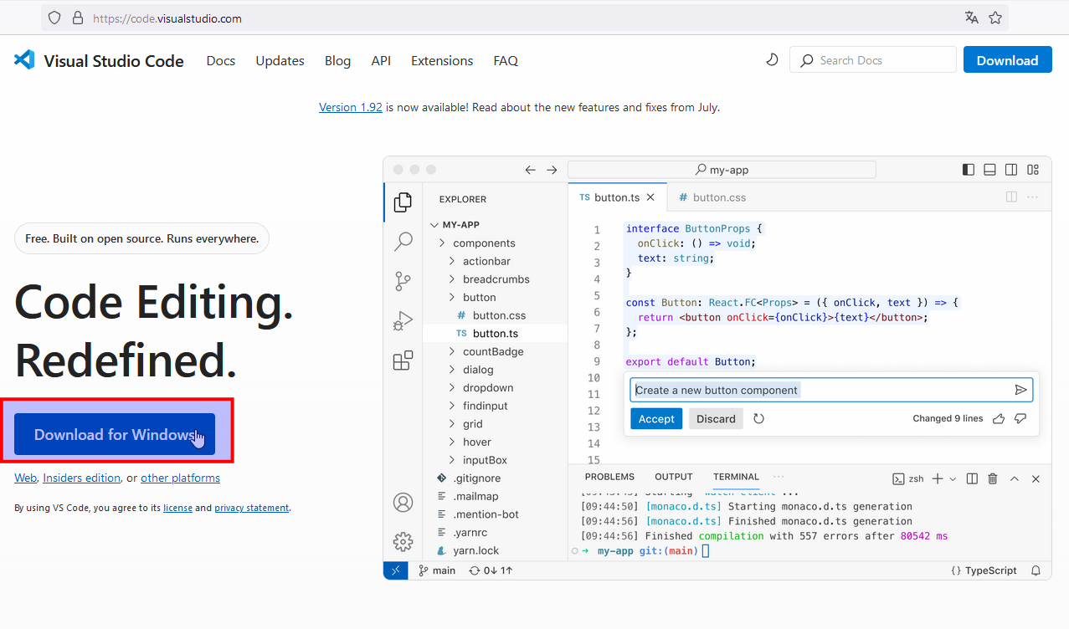Click the padlock site information icon

(78, 18)
